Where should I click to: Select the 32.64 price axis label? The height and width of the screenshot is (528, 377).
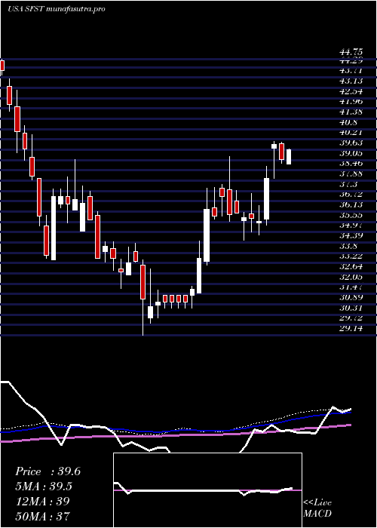click(351, 267)
